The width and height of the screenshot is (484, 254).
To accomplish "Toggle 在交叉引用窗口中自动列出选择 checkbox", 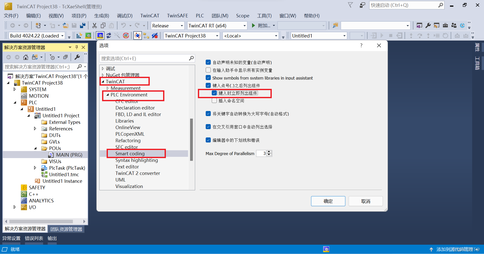I will point(208,127).
